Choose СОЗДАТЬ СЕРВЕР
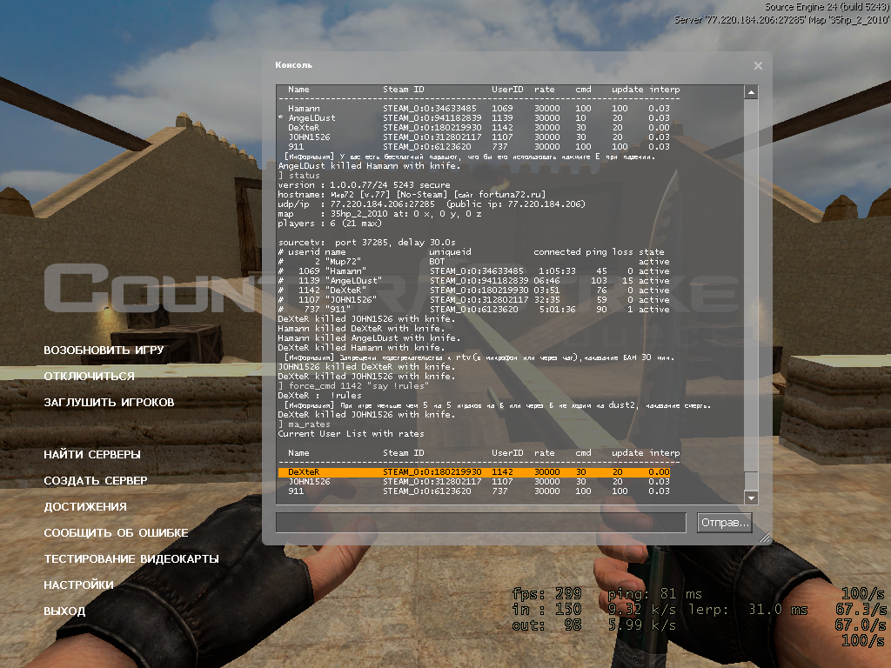Screen dimensions: 891x668 (96, 480)
